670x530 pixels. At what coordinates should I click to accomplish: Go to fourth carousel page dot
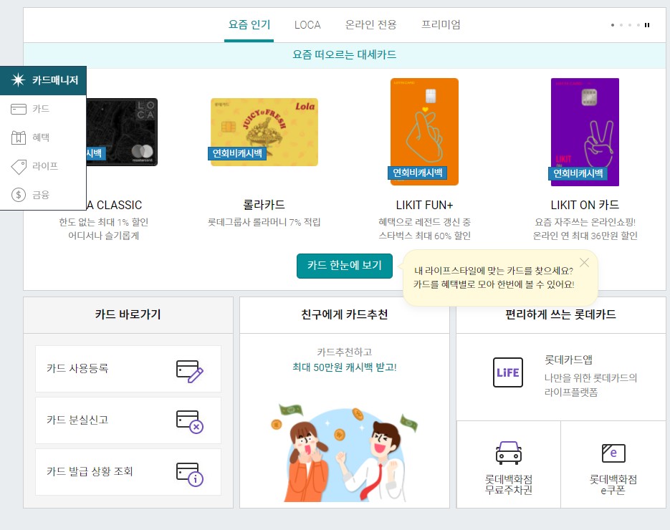[638, 25]
